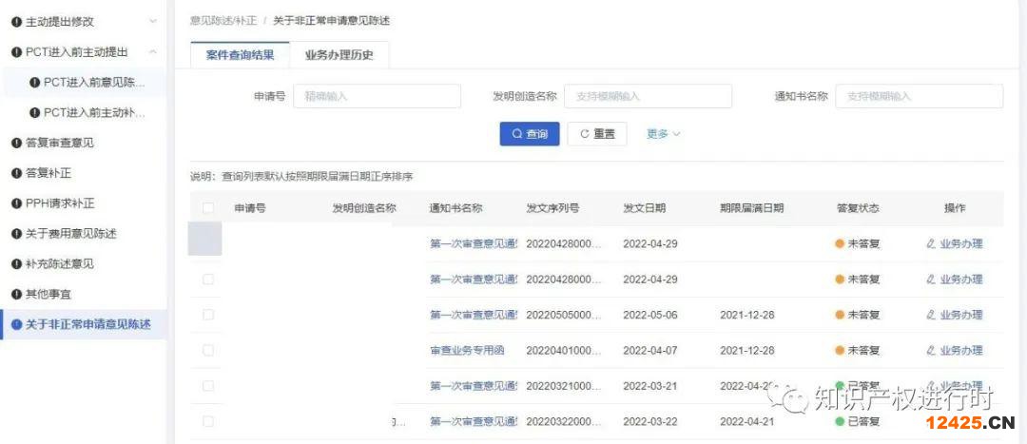The width and height of the screenshot is (1027, 444).
Task: Click the 查询 search button
Action: pyautogui.click(x=530, y=134)
